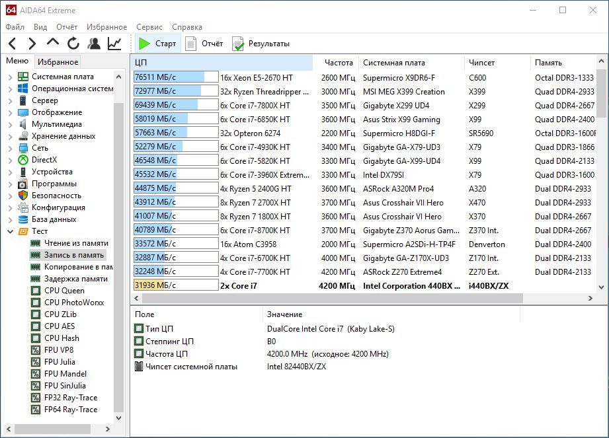Image resolution: width=609 pixels, height=438 pixels.
Task: Go forward with the right arrow
Action: click(32, 44)
